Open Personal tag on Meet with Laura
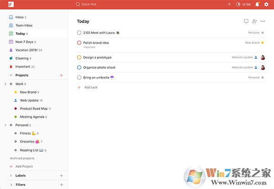The width and height of the screenshot is (274, 189). pyautogui.click(x=254, y=33)
